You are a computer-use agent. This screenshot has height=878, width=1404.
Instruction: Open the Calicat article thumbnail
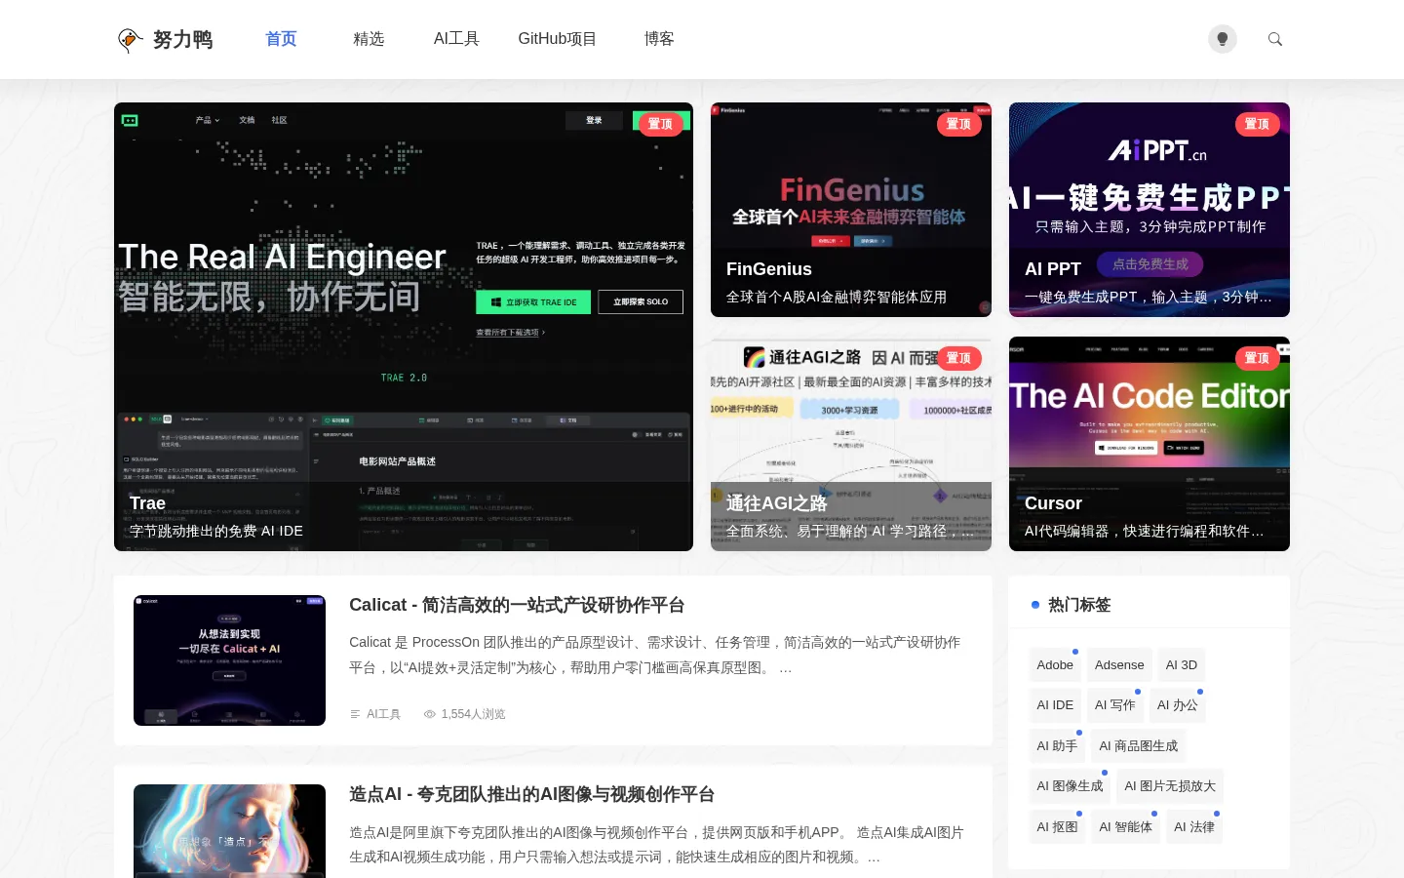[229, 660]
